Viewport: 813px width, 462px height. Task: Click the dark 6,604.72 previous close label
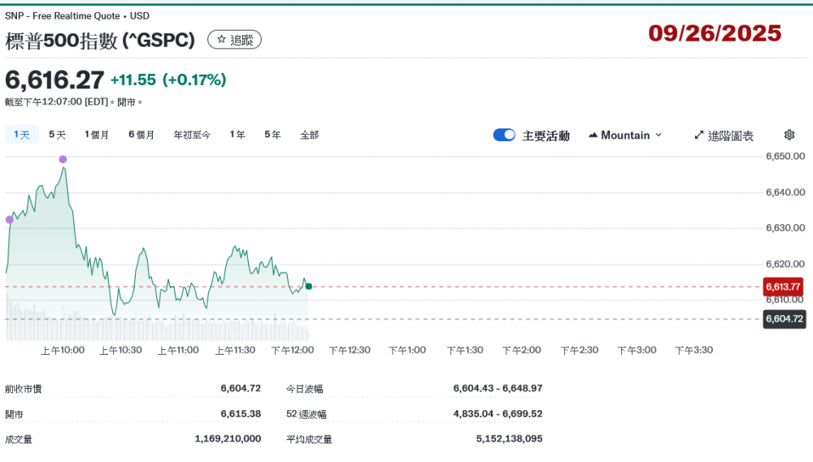pyautogui.click(x=784, y=319)
